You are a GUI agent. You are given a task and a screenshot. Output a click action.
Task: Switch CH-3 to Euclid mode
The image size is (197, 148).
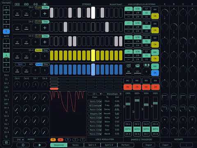point(39,36)
